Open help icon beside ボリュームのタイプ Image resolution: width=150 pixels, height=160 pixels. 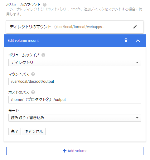(43, 55)
